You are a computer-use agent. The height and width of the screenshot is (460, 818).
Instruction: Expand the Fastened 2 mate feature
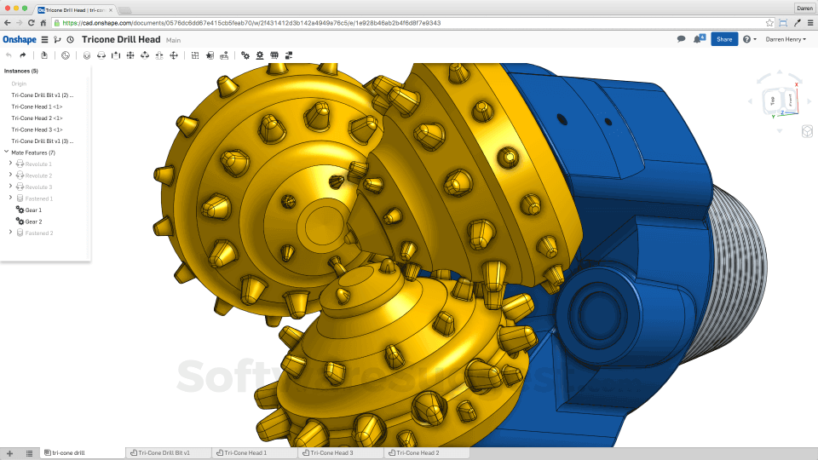coord(10,232)
